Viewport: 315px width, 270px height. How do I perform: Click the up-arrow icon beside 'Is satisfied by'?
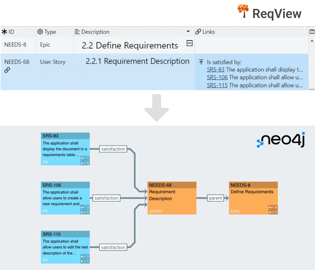[201, 62]
